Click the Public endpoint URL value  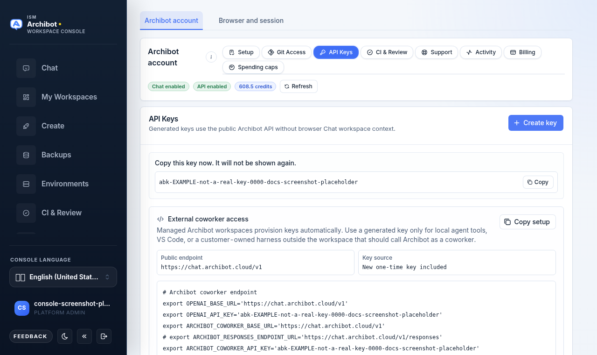pos(211,267)
